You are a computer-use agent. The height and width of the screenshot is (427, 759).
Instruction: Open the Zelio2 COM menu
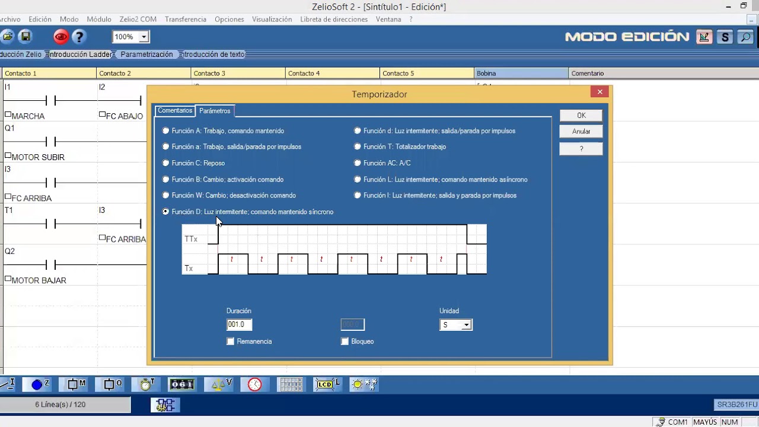coord(138,19)
